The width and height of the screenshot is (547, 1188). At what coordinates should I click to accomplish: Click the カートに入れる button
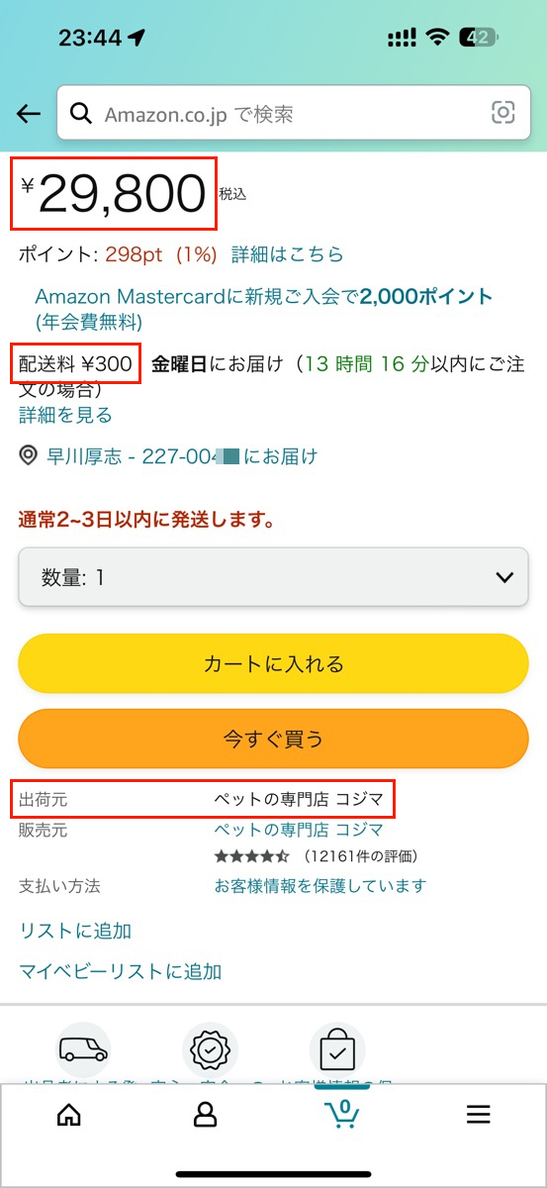click(273, 663)
